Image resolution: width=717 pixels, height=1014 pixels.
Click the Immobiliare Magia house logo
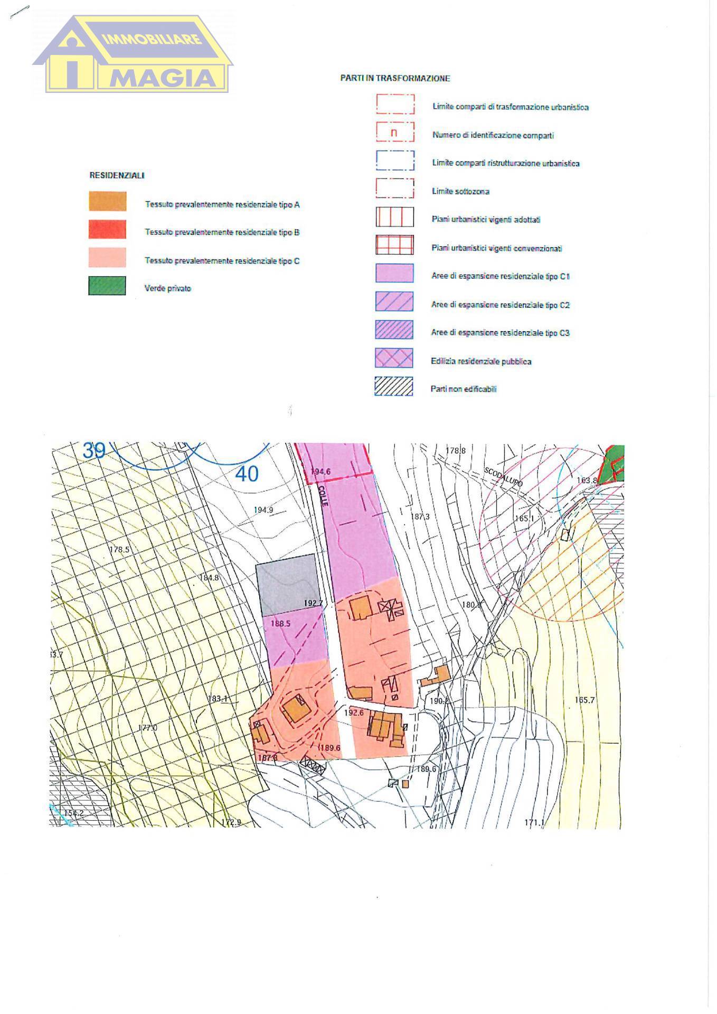point(133,54)
